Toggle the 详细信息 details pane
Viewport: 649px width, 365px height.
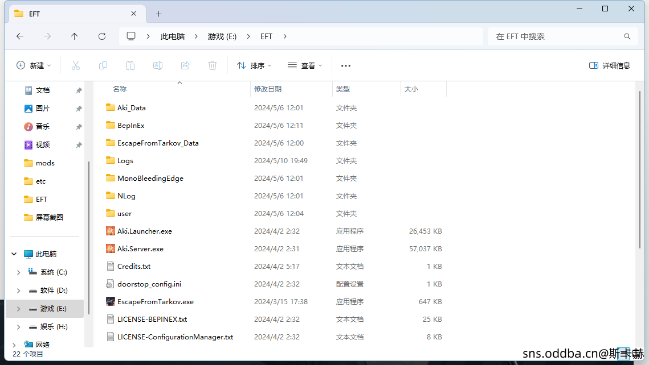(x=609, y=65)
